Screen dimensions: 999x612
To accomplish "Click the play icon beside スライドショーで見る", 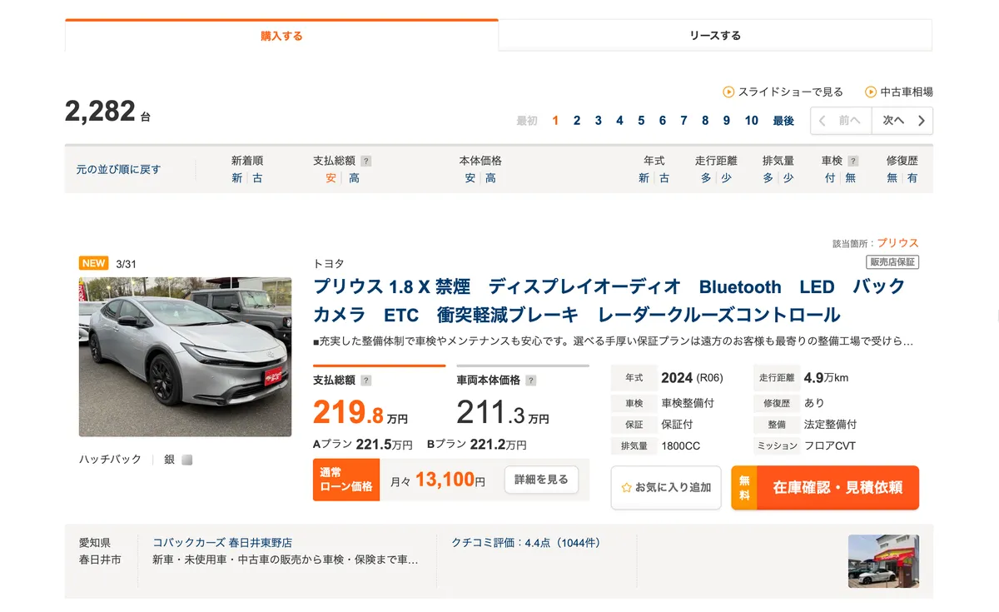I will coord(728,92).
